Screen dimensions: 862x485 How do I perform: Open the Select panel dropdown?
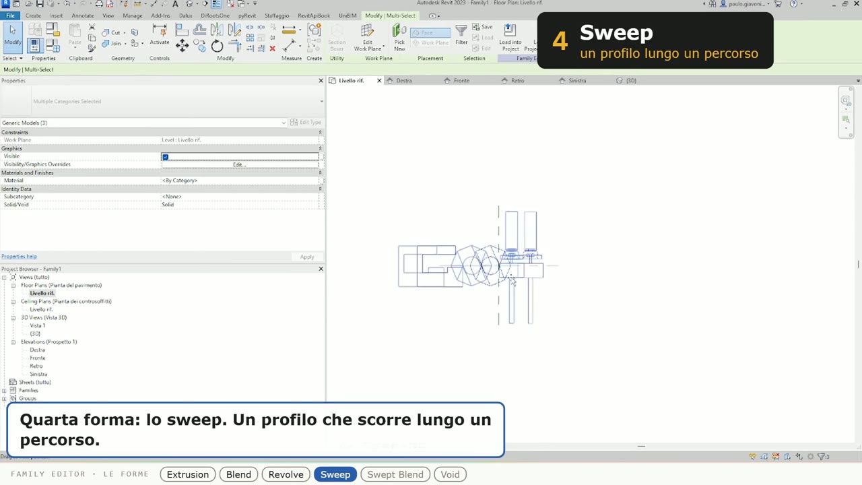[12, 58]
